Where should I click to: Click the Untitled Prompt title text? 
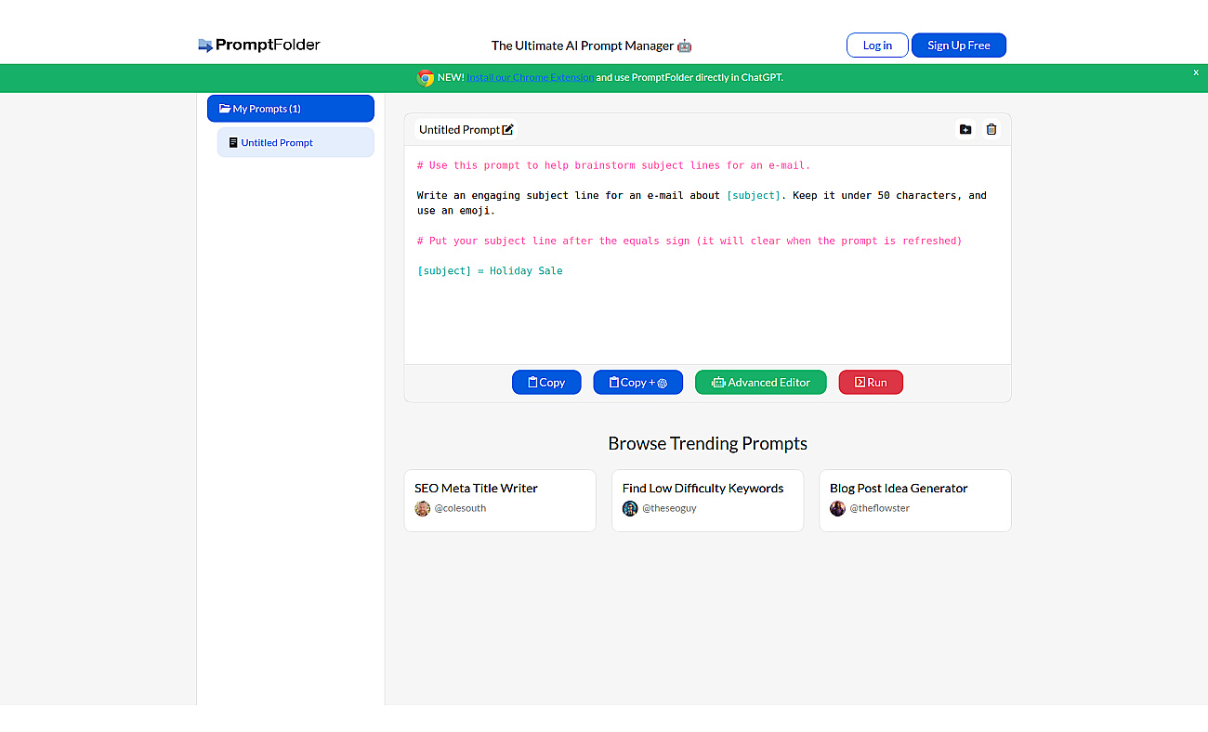[x=459, y=130]
